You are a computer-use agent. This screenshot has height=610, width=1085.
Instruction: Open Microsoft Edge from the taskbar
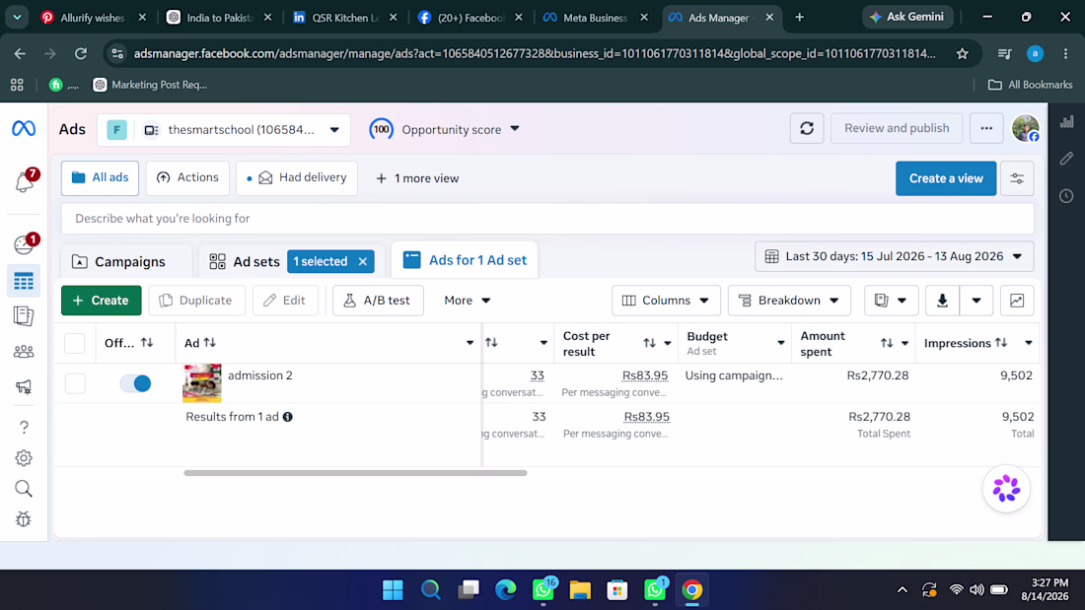point(506,590)
